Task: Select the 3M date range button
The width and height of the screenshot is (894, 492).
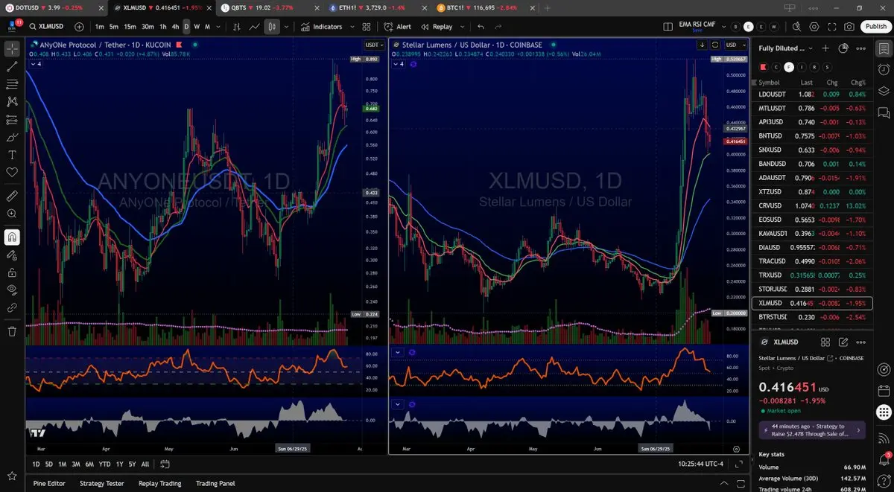Action: (76, 464)
